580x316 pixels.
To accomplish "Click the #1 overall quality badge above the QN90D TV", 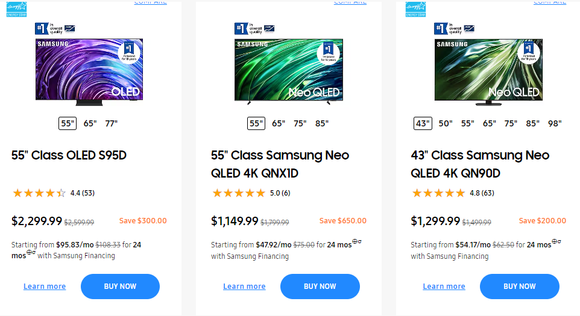I will (453, 28).
